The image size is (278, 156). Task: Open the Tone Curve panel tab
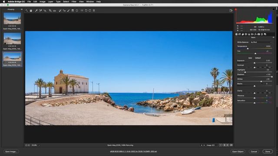[x=240, y=34]
